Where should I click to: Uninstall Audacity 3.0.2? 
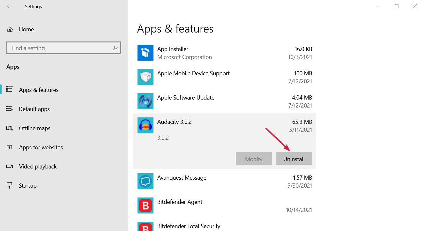pyautogui.click(x=294, y=159)
